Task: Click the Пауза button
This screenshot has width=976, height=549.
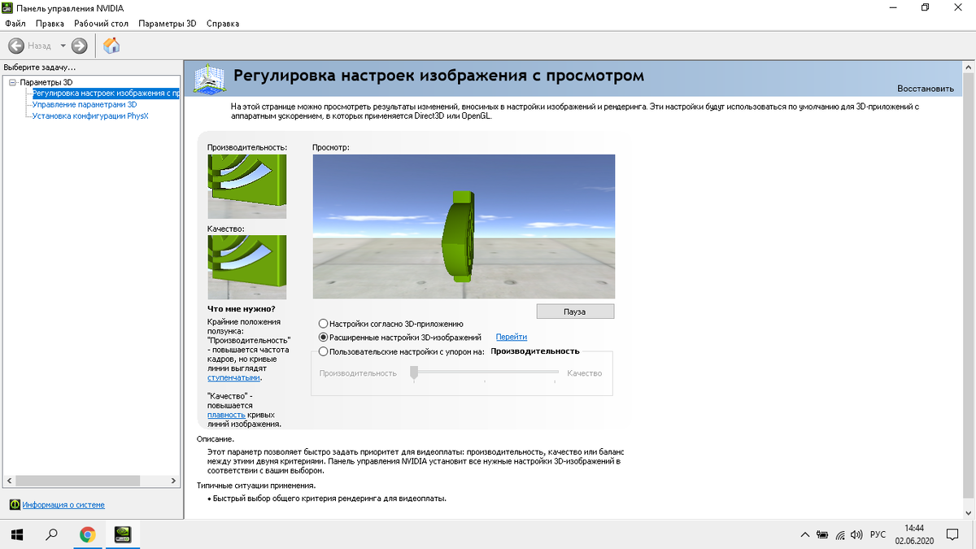Action: (575, 312)
